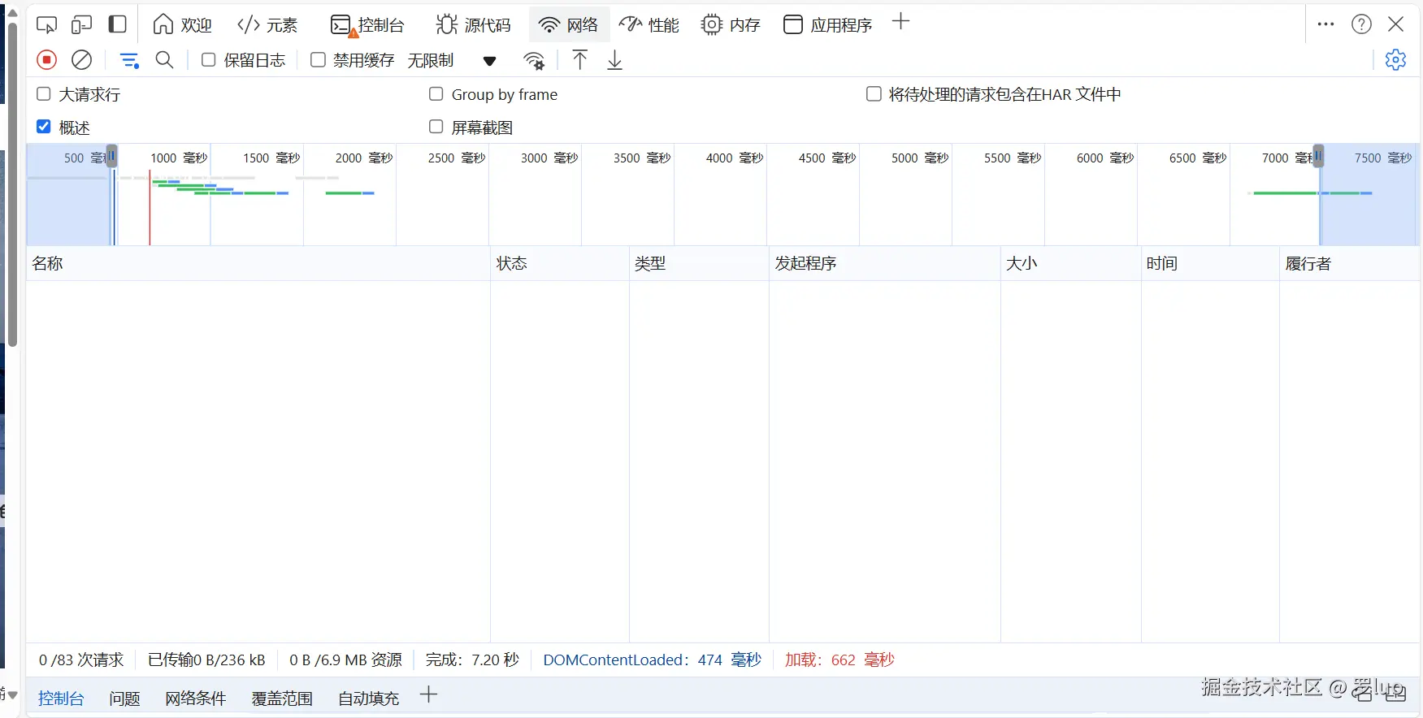Enable the 屏幕截图 checkbox
Viewport: 1423px width, 718px height.
point(436,127)
